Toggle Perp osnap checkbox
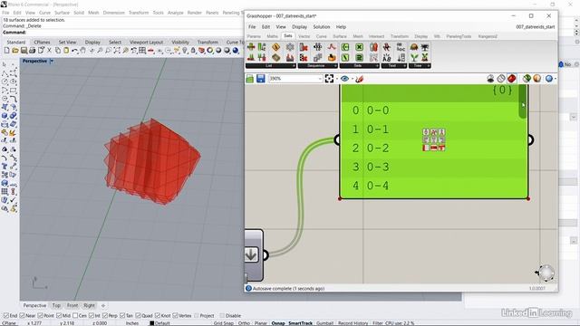Viewport: 580px width, 326px height. (105, 316)
